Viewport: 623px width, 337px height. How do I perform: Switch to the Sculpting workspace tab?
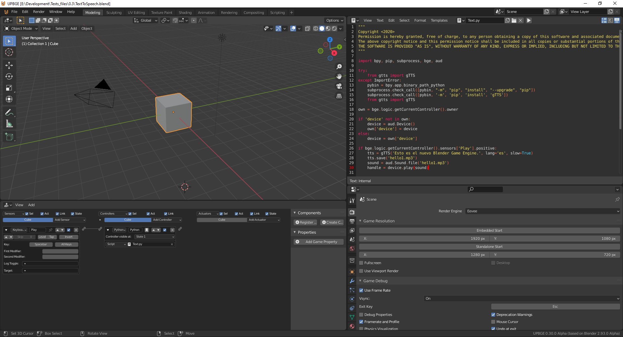click(x=114, y=13)
